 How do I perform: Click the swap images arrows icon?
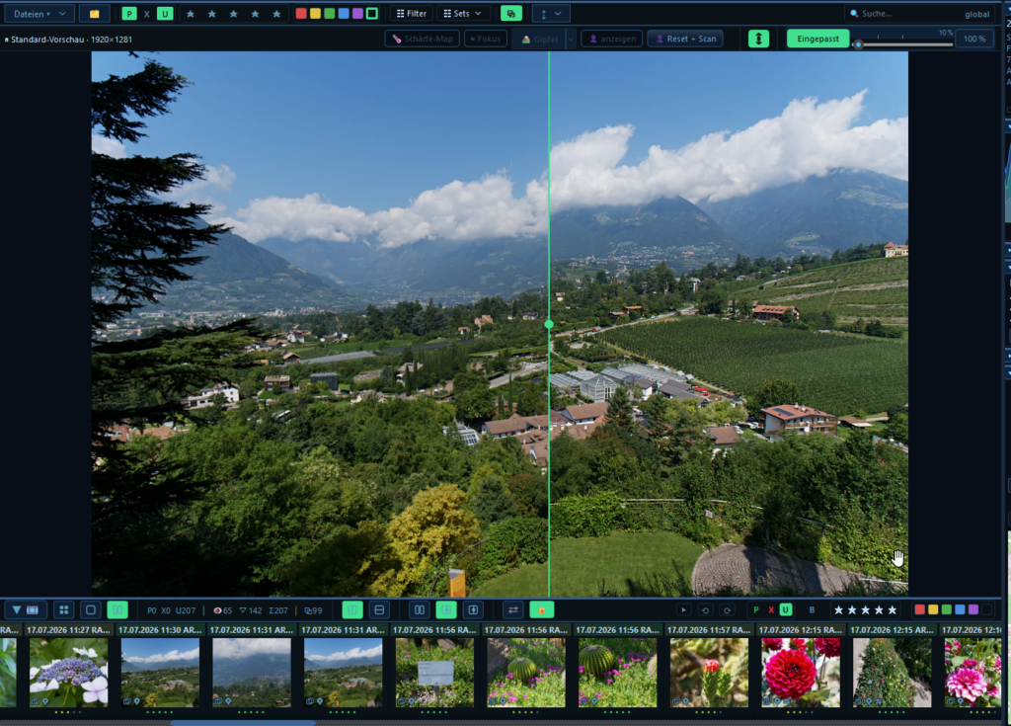513,609
